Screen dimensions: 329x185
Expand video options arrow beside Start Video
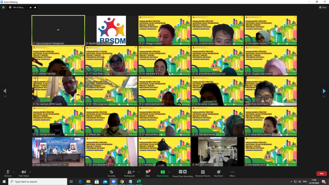click(x=30, y=172)
